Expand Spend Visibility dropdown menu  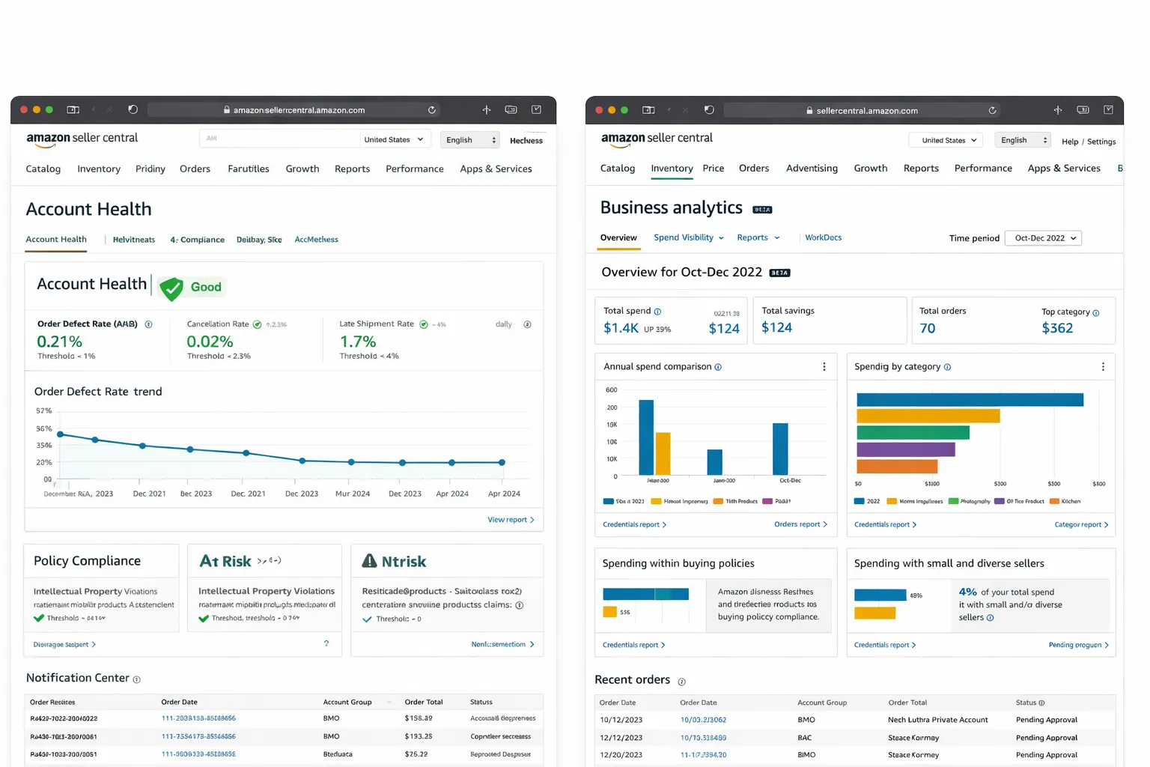pos(689,237)
